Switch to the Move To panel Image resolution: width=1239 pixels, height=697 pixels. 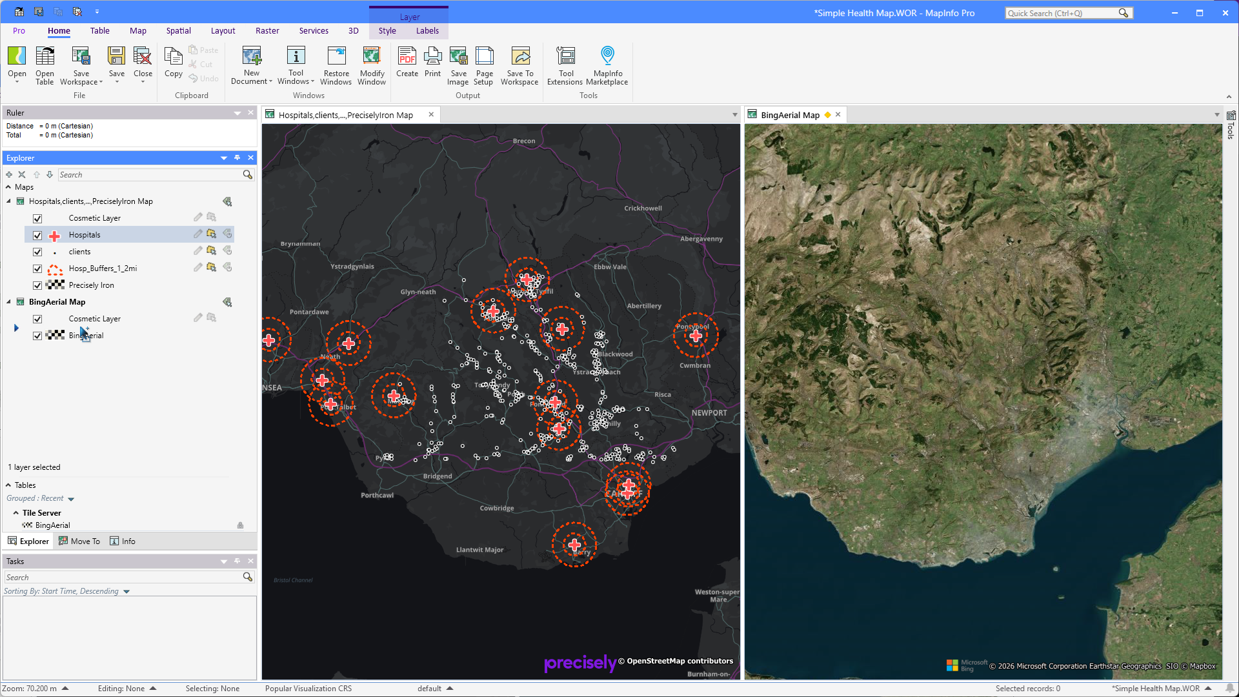(x=79, y=541)
